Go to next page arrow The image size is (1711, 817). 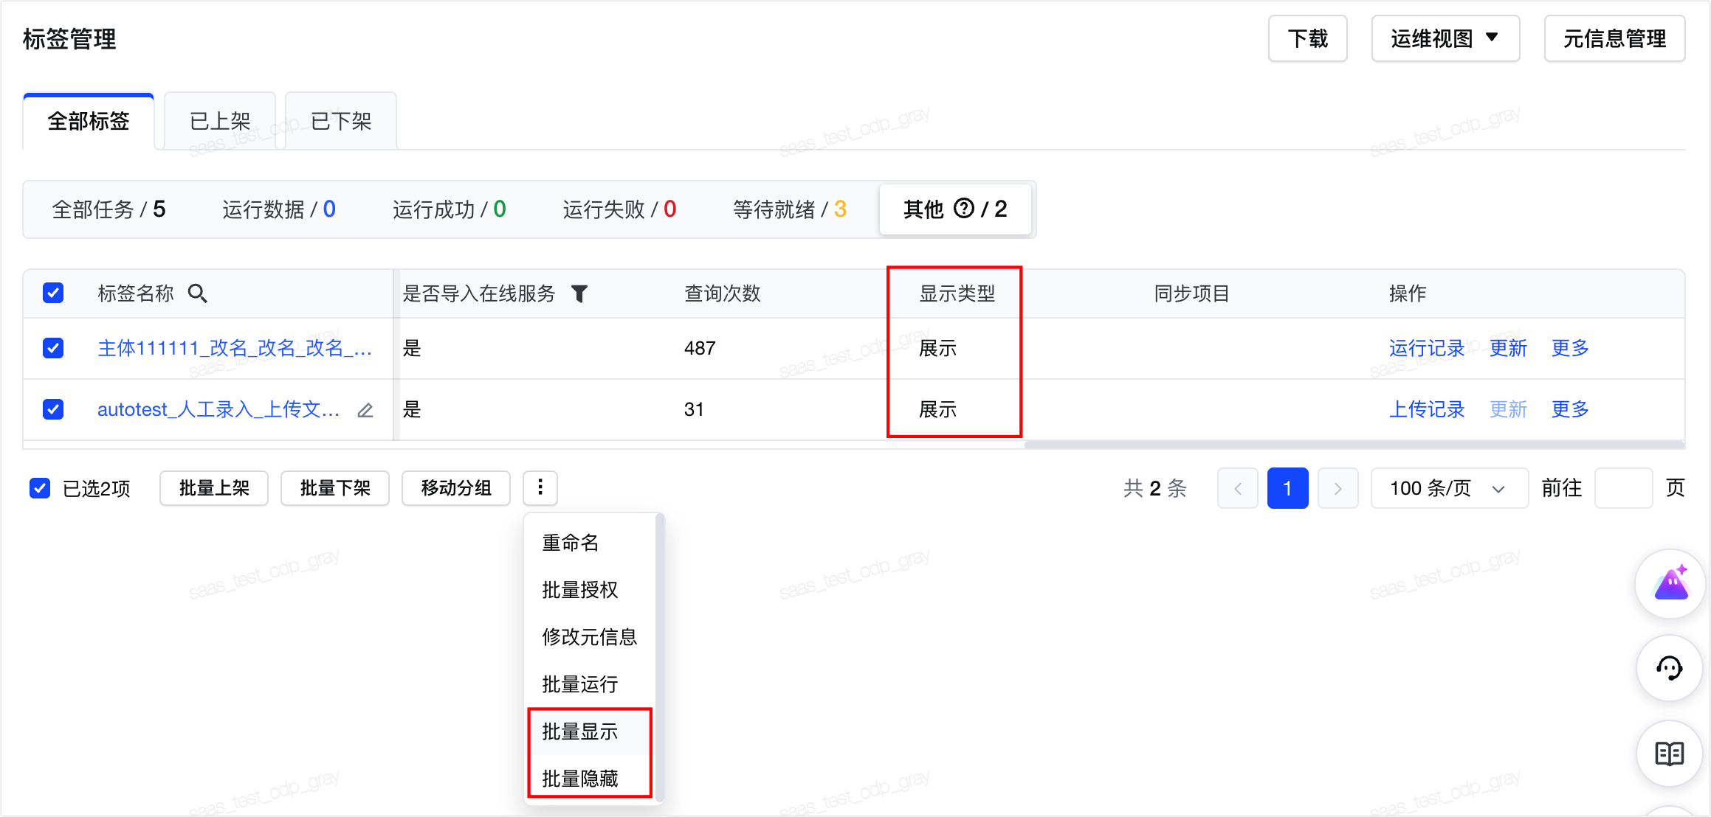tap(1338, 488)
